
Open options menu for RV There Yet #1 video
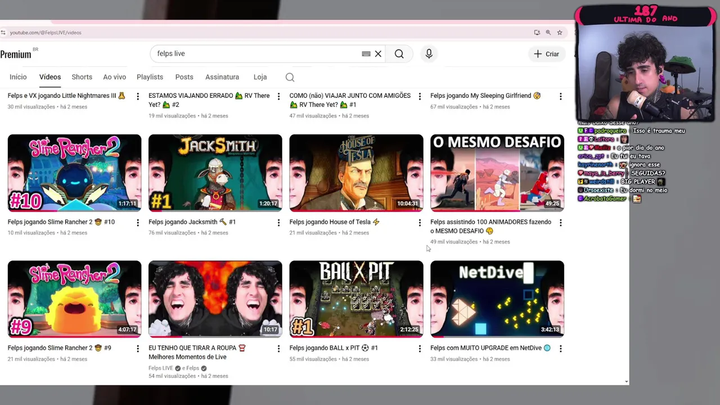coord(419,96)
